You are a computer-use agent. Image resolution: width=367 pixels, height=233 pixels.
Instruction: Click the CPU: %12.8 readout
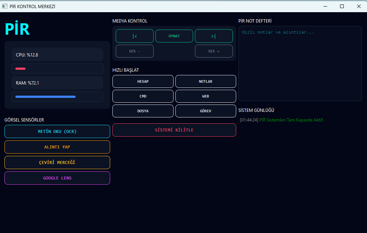click(57, 55)
